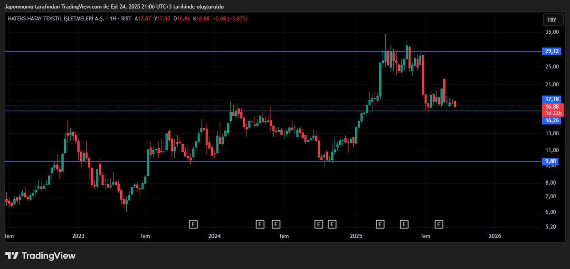Click the Y17,90 high value
Viewport: 570px width, 269px height.
162,19
